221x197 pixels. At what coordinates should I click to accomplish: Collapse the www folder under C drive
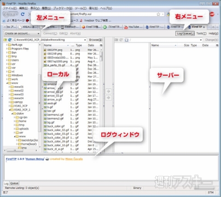point(7,83)
